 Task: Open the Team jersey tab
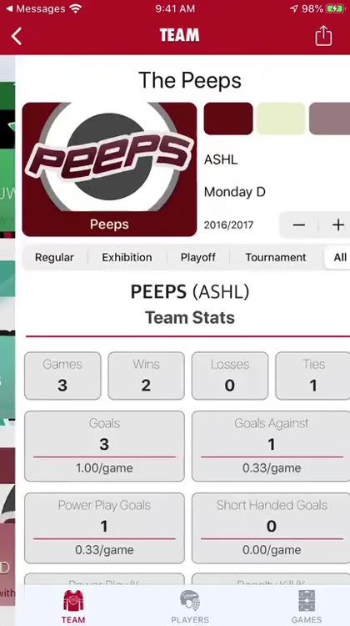tap(73, 607)
